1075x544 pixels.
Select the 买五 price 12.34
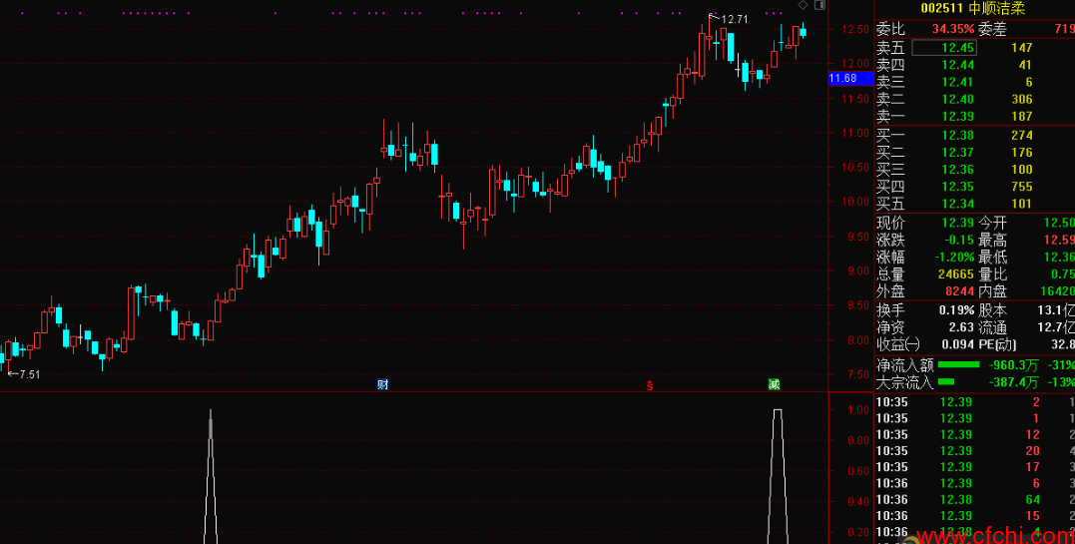pyautogui.click(x=958, y=204)
